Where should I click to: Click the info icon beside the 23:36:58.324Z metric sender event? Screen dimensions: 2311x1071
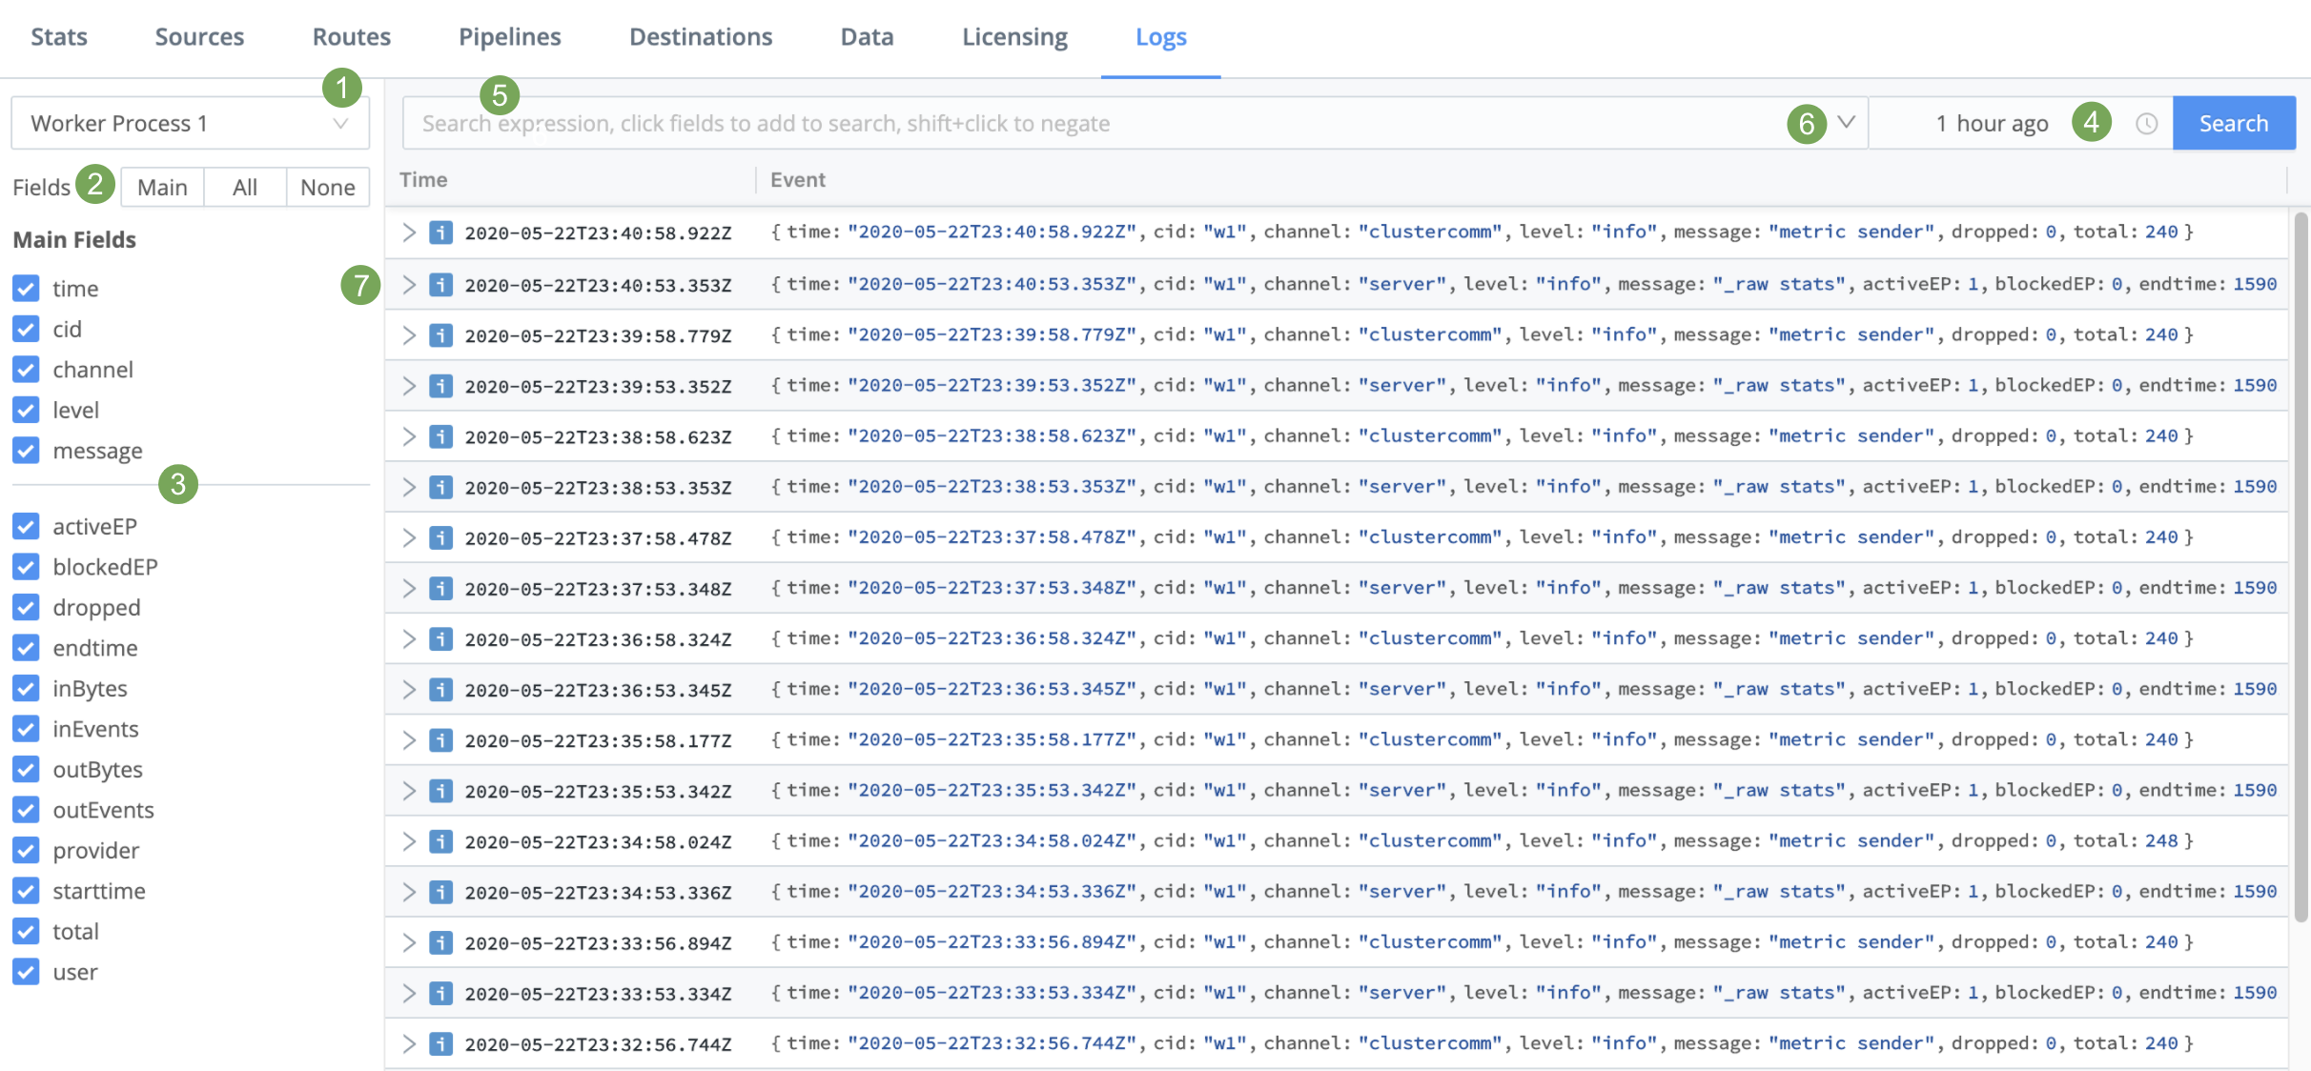click(x=440, y=638)
